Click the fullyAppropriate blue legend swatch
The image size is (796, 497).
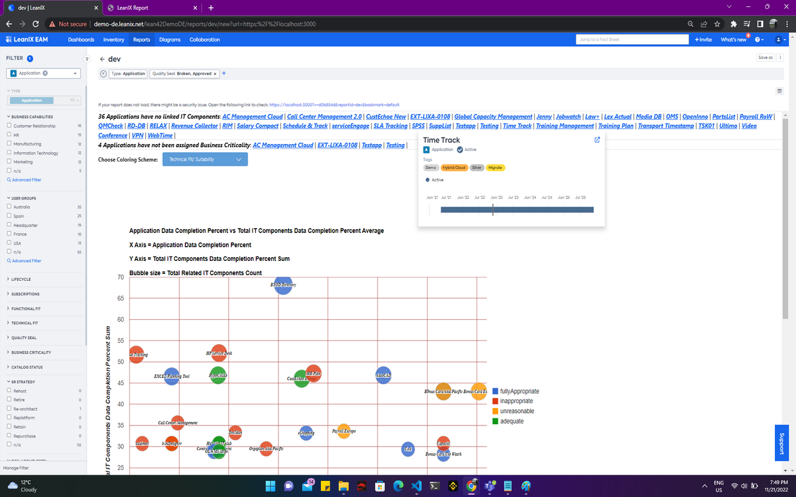tap(495, 391)
